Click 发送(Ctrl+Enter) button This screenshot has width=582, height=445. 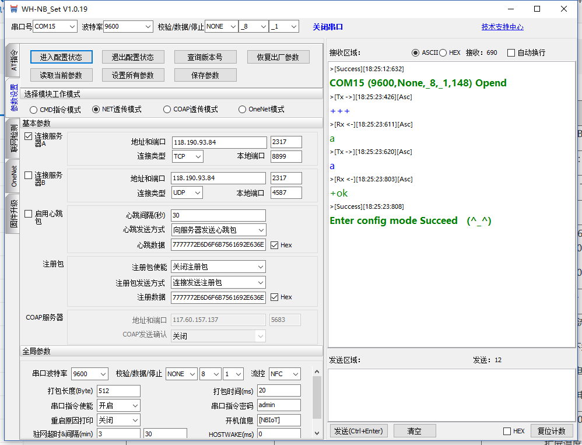359,431
